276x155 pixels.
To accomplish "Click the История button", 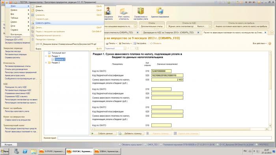I will pyautogui.click(x=9, y=145).
